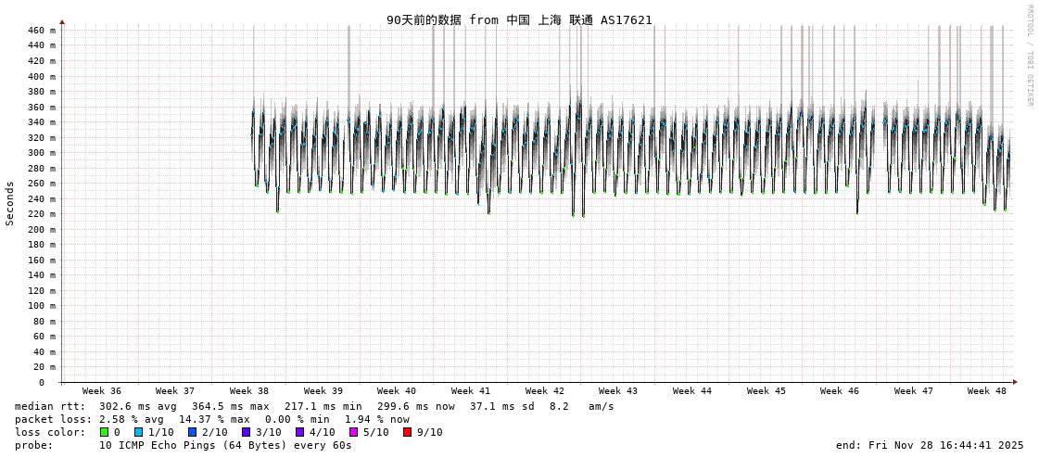Click the 1/10 loss light blue swatch

pos(138,432)
